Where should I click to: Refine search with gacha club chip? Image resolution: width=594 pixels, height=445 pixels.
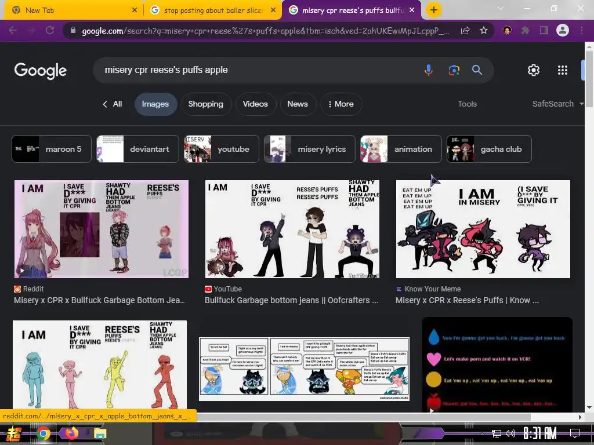[x=489, y=149]
